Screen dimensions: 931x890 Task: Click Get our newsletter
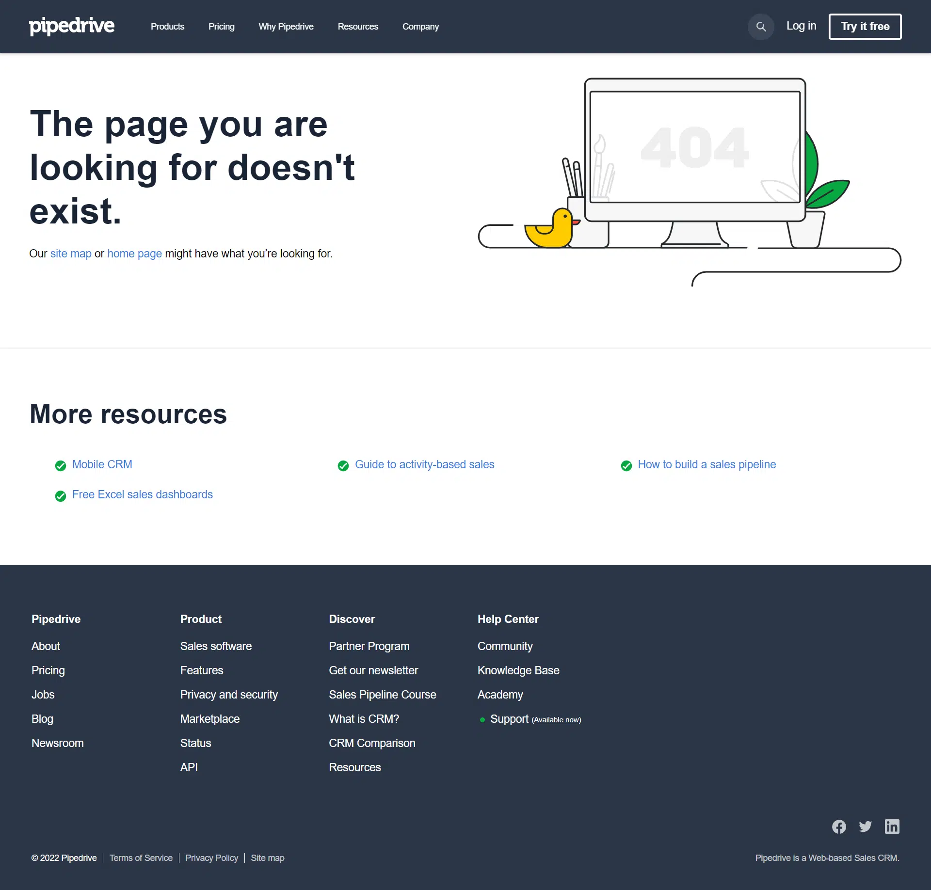click(x=373, y=670)
